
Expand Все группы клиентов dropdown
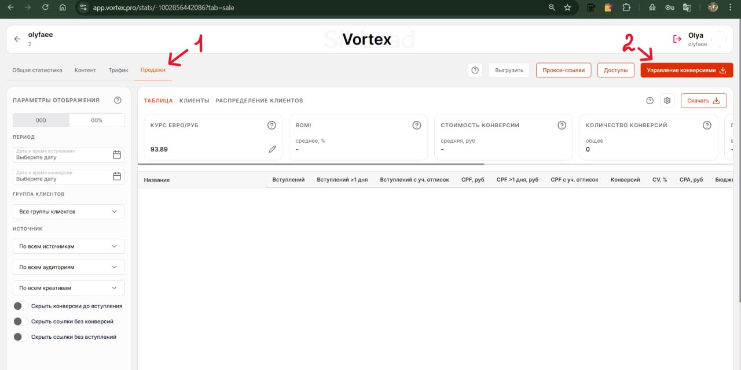click(x=68, y=212)
